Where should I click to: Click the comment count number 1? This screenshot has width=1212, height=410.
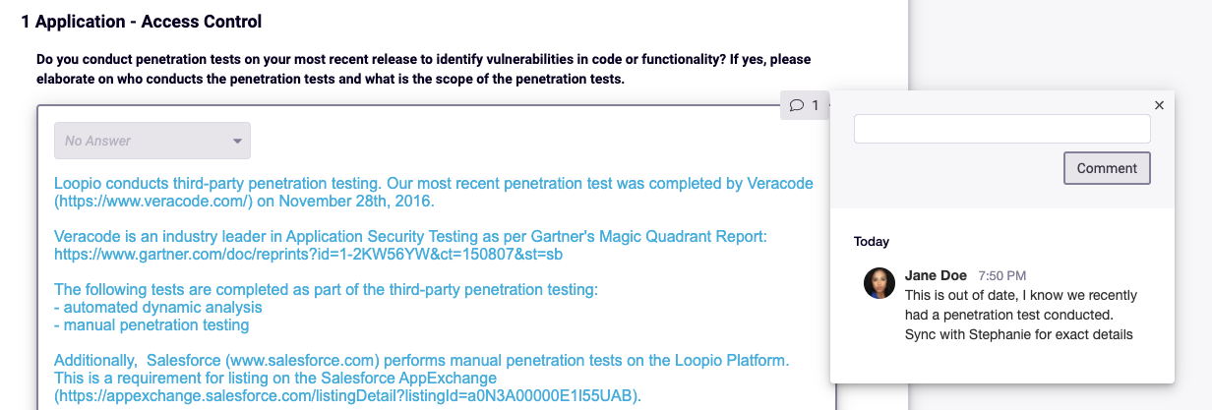point(815,105)
